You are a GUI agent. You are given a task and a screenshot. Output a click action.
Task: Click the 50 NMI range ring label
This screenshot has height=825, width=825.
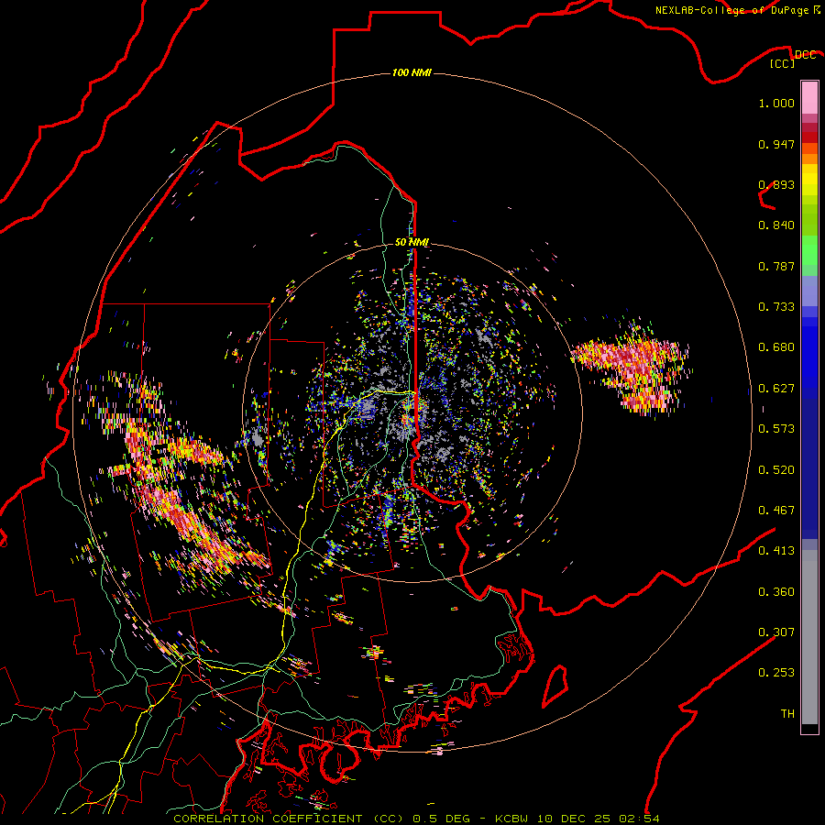click(412, 242)
